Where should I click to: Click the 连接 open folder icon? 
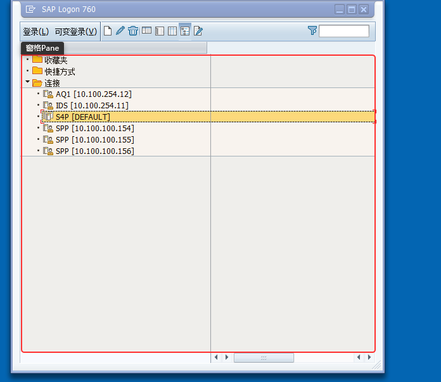(37, 83)
